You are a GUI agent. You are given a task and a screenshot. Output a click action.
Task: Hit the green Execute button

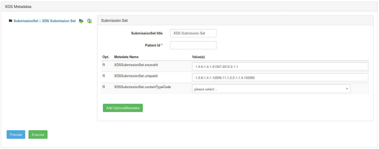(38, 135)
